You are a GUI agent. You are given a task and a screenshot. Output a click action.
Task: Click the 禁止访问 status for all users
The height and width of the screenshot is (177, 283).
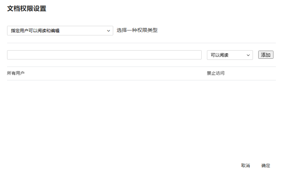pos(215,73)
